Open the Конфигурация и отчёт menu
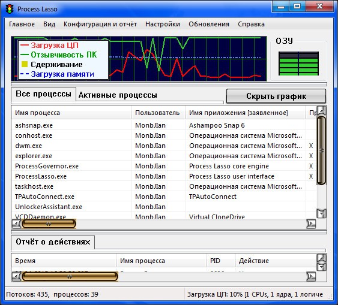This screenshot has width=338, height=305. point(100,24)
